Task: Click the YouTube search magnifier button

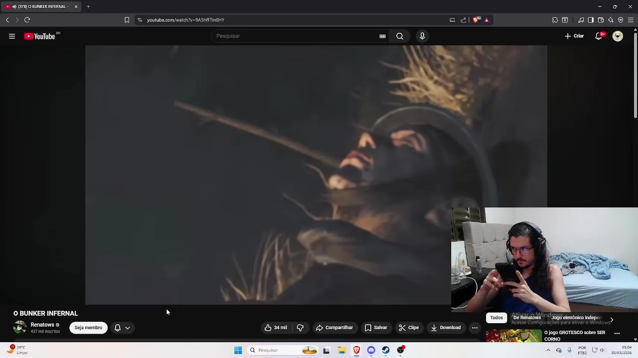Action: click(400, 36)
